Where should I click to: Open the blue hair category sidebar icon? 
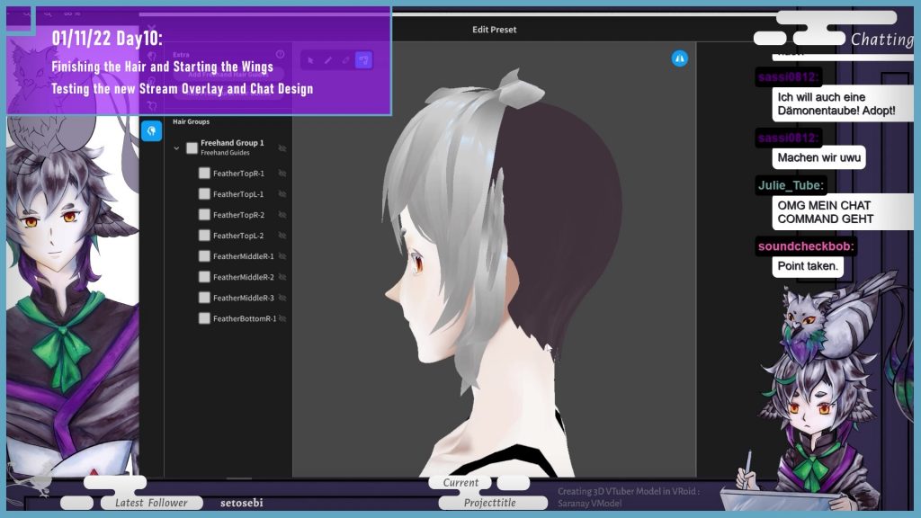pyautogui.click(x=152, y=131)
